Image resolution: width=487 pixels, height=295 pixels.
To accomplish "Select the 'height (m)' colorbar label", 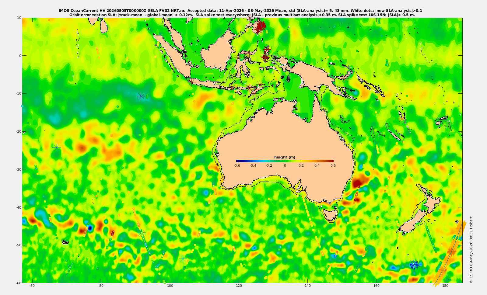I will tap(285, 157).
